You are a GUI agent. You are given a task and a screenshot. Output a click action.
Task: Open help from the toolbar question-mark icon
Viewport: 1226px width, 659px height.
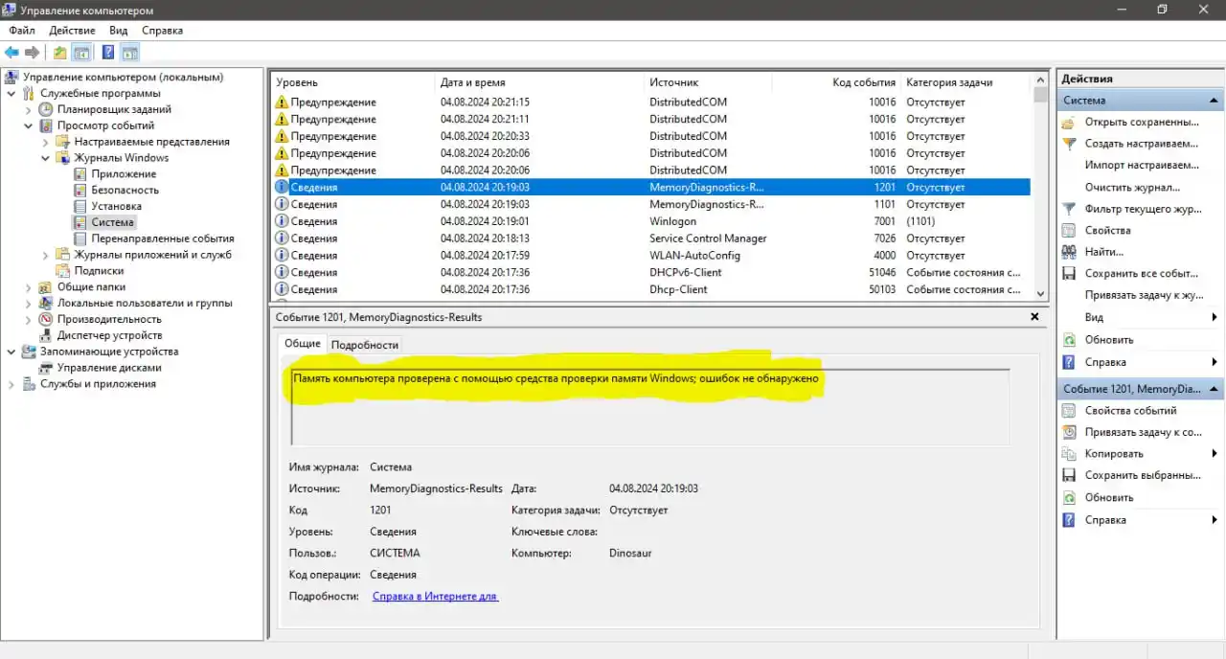click(108, 52)
